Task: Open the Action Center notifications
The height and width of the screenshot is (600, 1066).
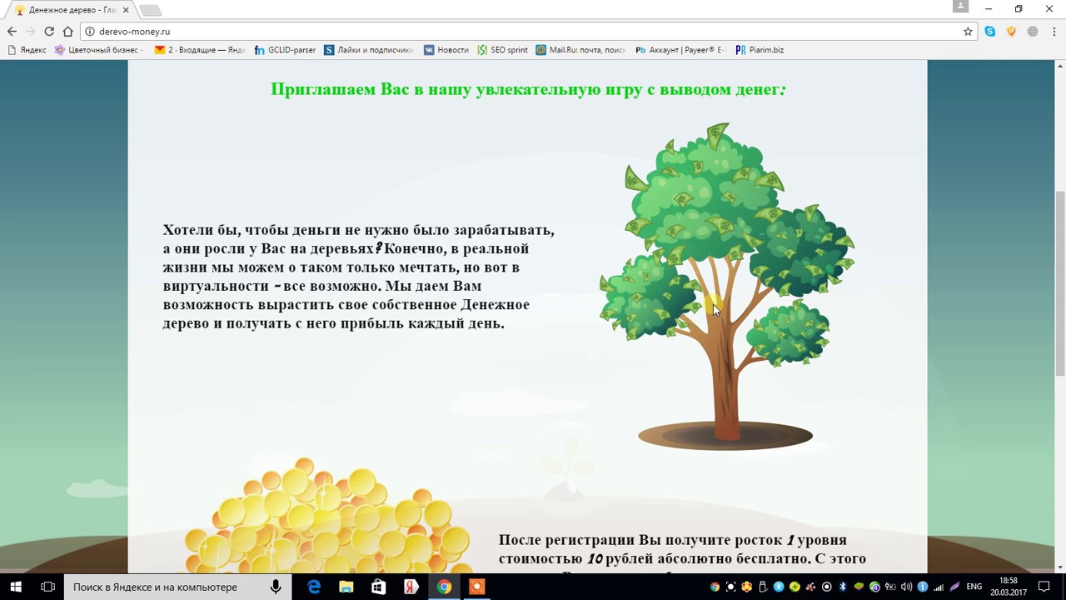Action: (1044, 587)
